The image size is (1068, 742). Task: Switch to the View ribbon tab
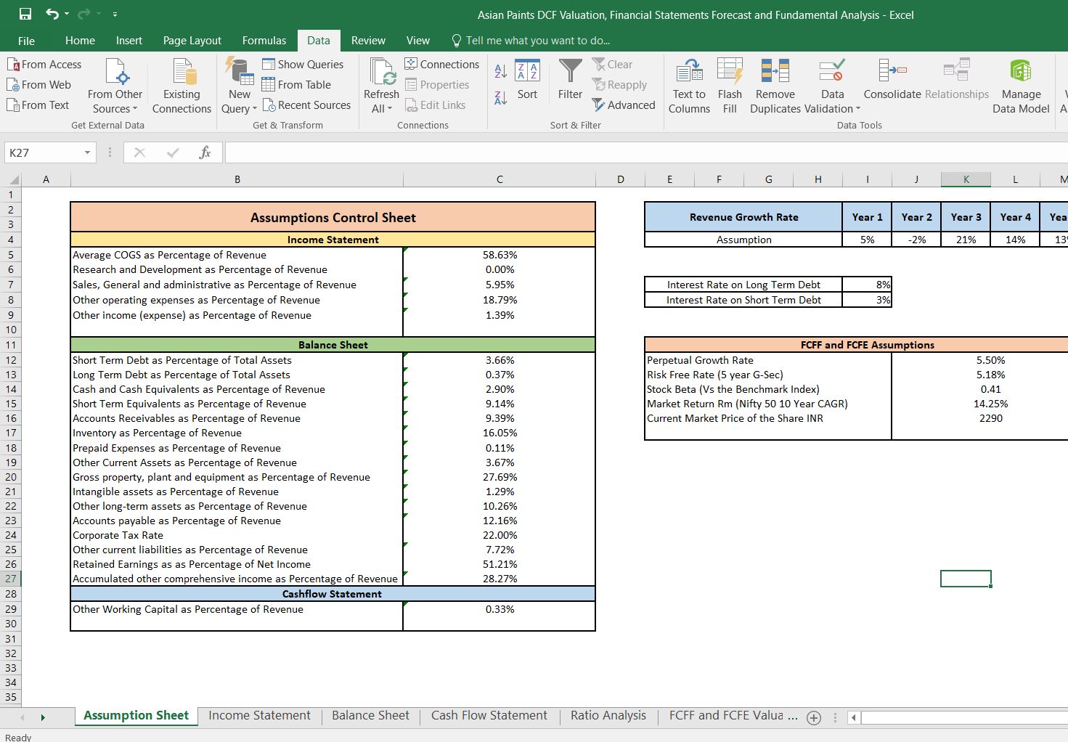click(418, 41)
